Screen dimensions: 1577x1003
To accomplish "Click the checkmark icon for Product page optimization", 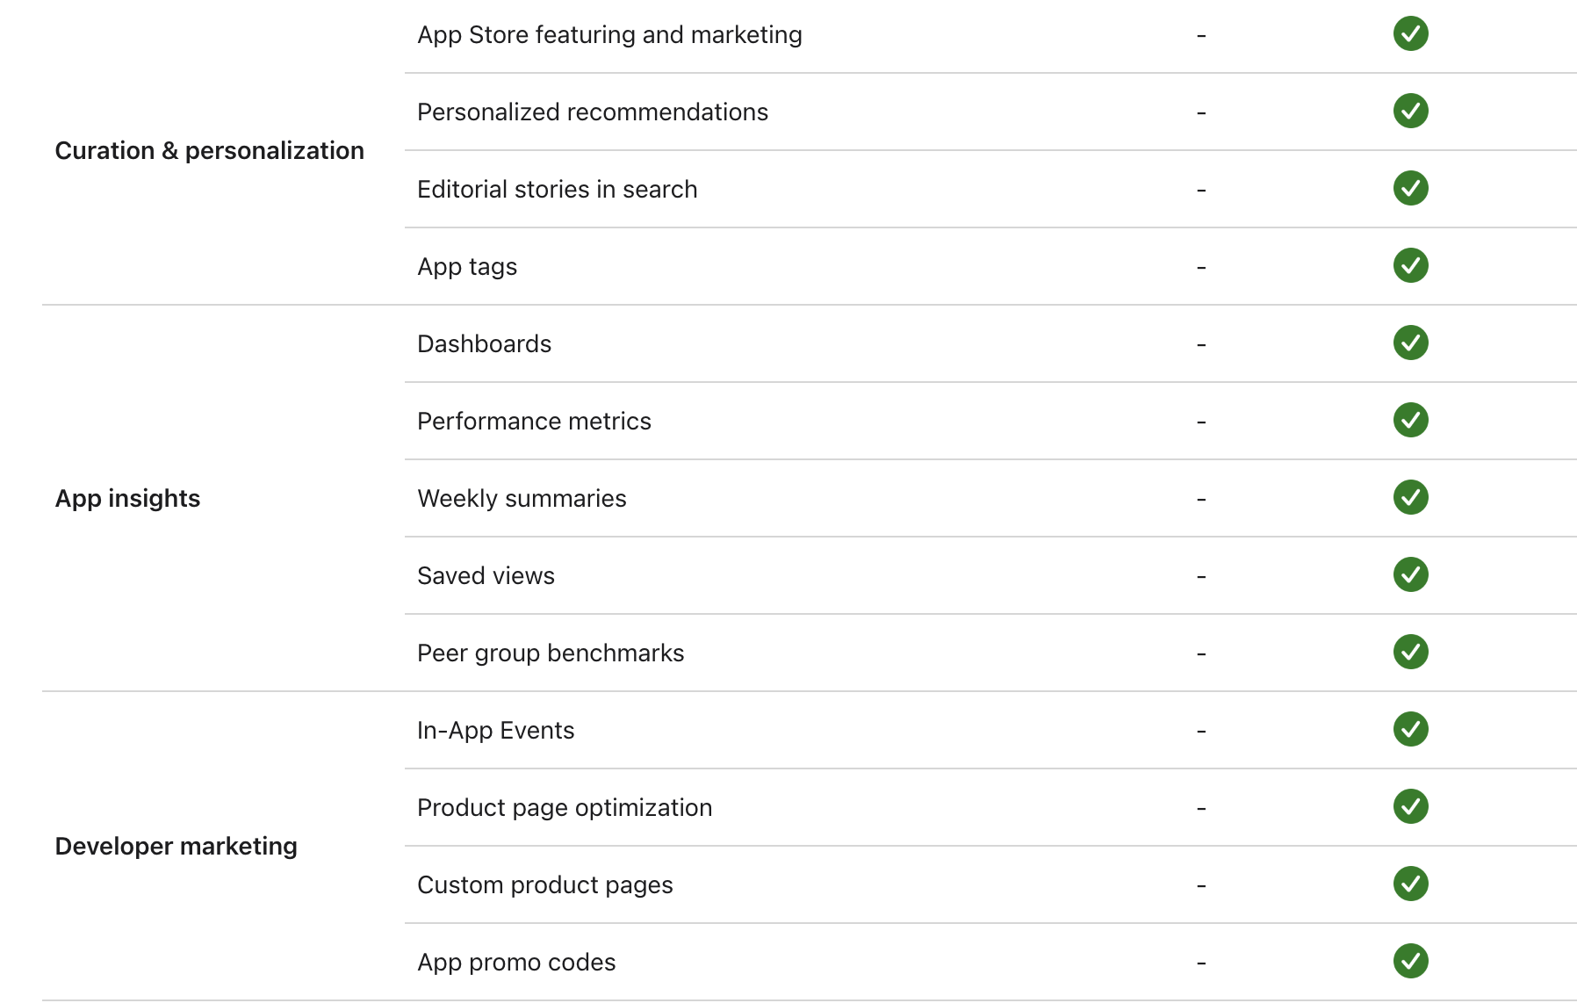I will [1410, 807].
